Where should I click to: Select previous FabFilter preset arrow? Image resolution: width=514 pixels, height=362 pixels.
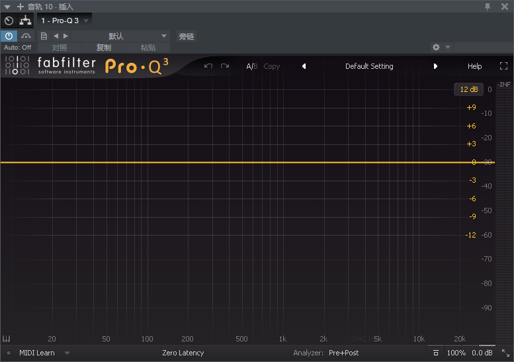point(304,66)
